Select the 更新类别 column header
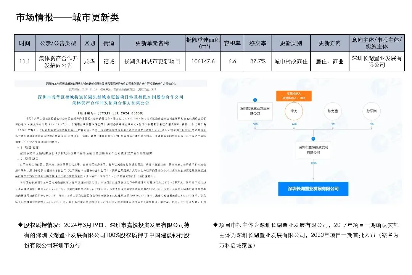 click(291, 43)
